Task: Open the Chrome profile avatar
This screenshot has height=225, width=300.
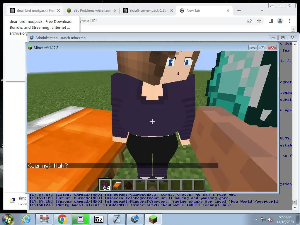Action: coord(280,21)
